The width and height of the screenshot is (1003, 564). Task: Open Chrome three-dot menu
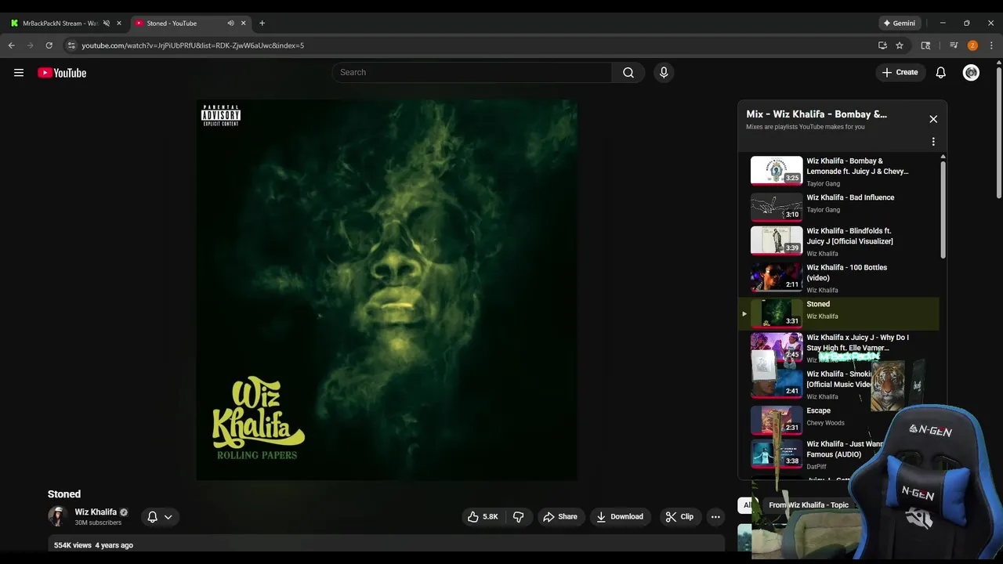[x=991, y=45]
